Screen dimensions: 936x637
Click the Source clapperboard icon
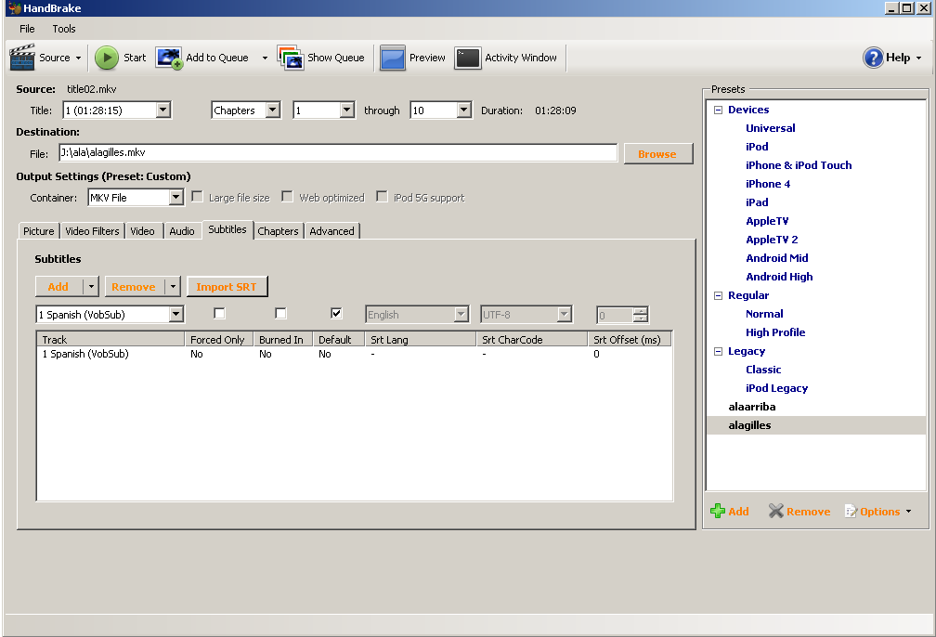[22, 58]
